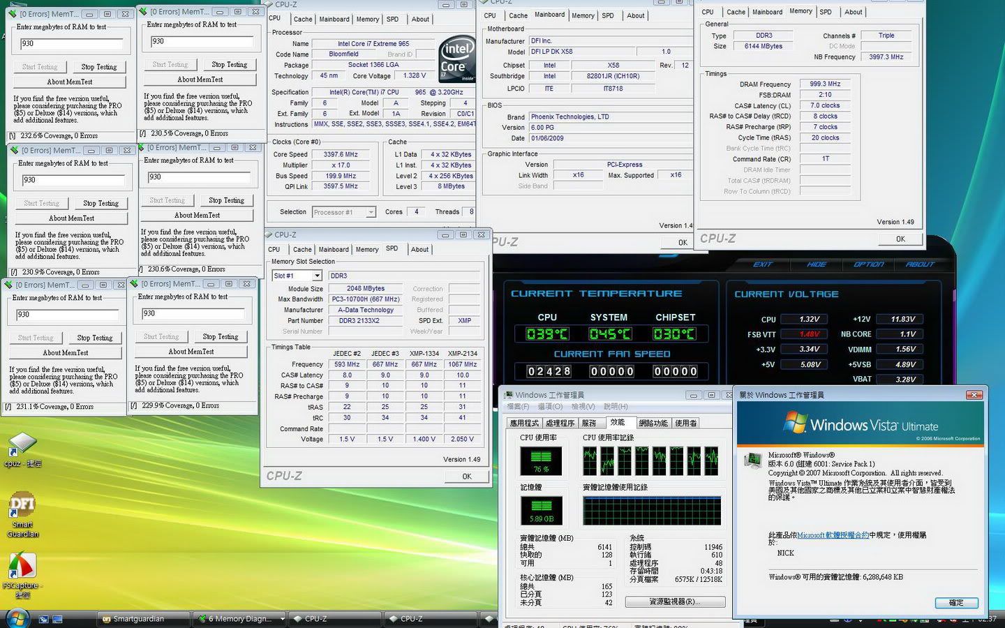This screenshot has width=1005, height=628.
Task: Stop testing in the MemTest with 230.5% coverage
Action: click(x=230, y=64)
